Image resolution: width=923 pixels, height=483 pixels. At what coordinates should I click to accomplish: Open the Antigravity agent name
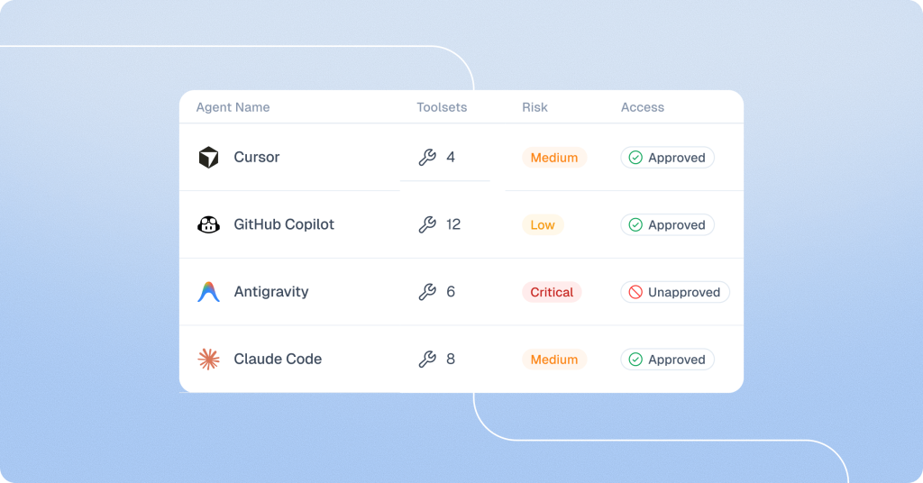[270, 292]
